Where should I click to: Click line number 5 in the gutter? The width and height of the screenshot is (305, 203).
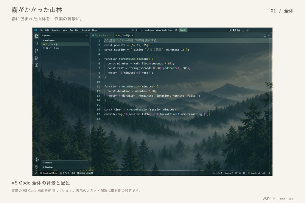[99, 59]
